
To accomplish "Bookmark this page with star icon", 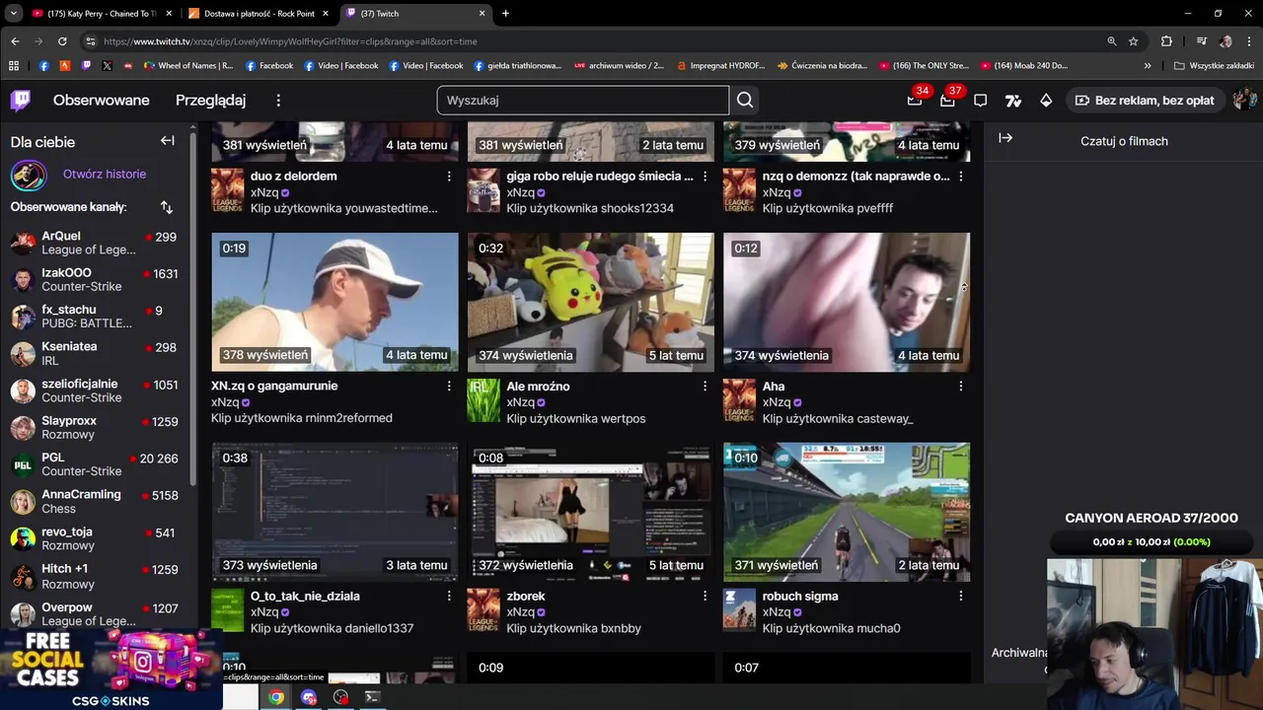I will coord(1134,41).
